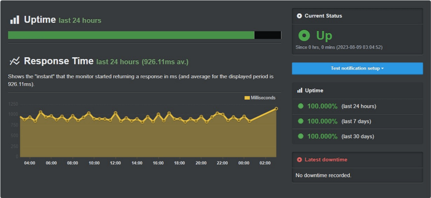Viewport: 431px width, 198px height.
Task: Click the red Latest downtime circle icon
Action: point(299,159)
